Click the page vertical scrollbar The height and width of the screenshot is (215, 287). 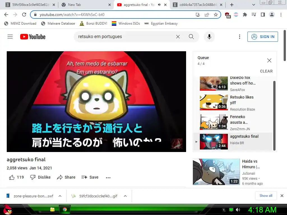(285, 46)
